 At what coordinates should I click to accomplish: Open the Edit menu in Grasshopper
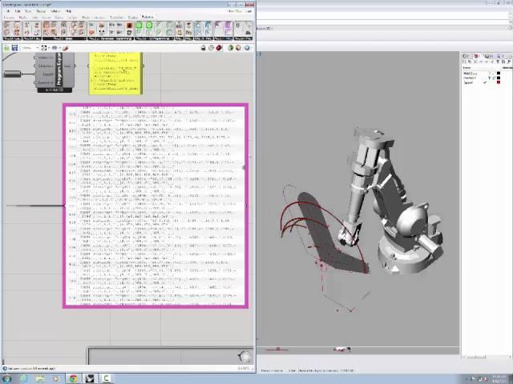tap(18, 10)
